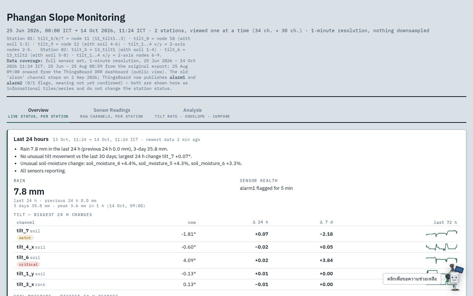
Task: Open the tilt_7 72-hour sparkline
Action: click(442, 233)
